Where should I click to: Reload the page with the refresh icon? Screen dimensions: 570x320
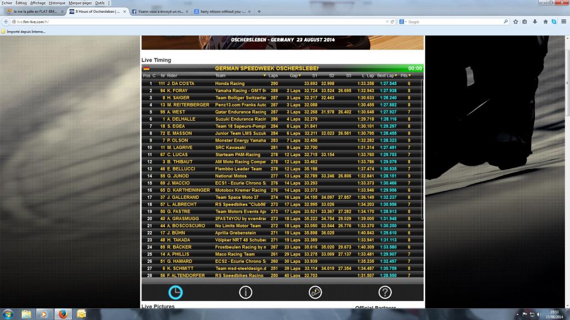[x=392, y=22]
